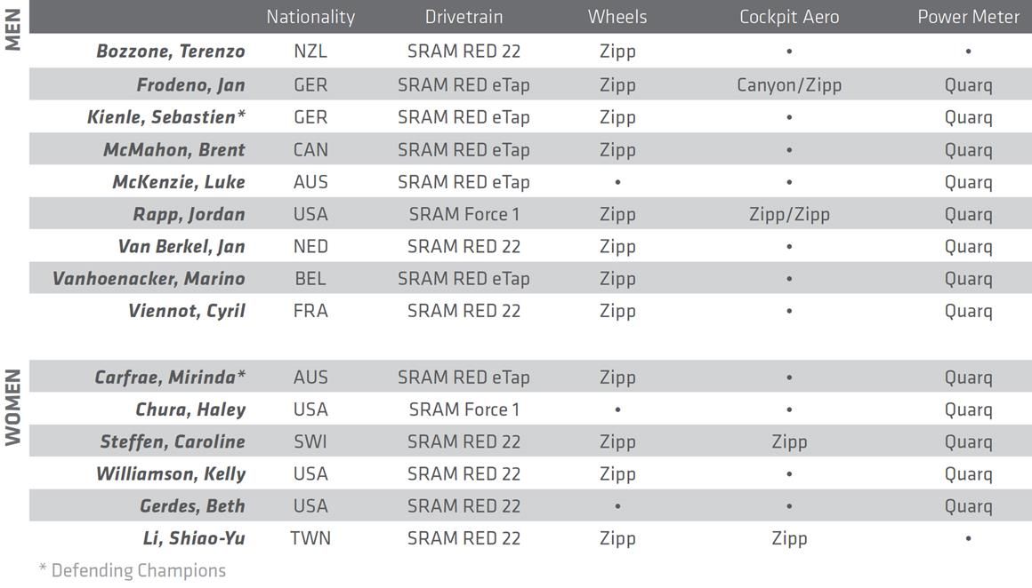Click the Defending Champions footnote
This screenshot has width=1032, height=588.
(x=133, y=570)
